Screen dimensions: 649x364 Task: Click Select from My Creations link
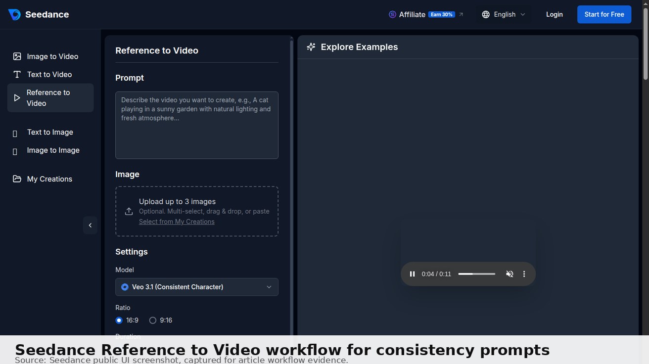point(177,222)
